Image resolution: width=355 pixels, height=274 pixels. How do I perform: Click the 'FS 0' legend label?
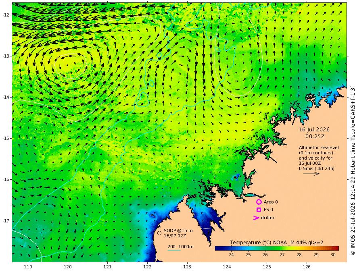pos(268,210)
